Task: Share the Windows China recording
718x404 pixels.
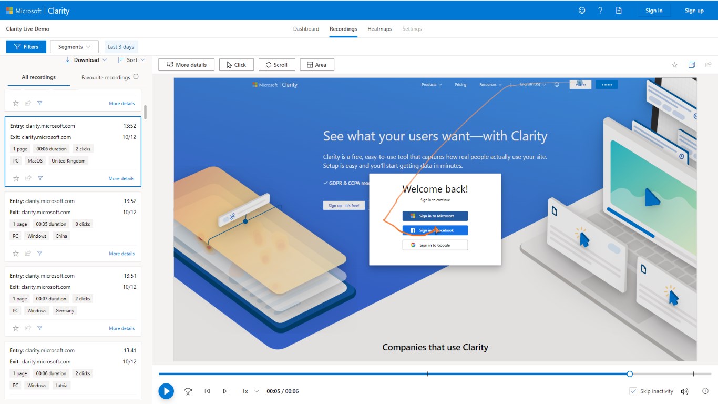Action: (x=28, y=254)
